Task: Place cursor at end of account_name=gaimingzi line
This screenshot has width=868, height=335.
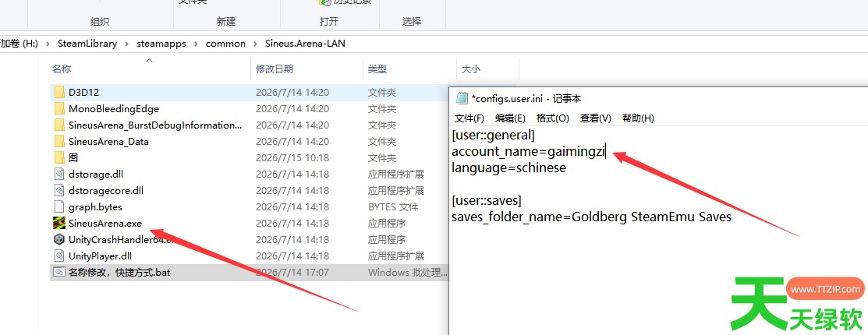Action: pyautogui.click(x=608, y=151)
